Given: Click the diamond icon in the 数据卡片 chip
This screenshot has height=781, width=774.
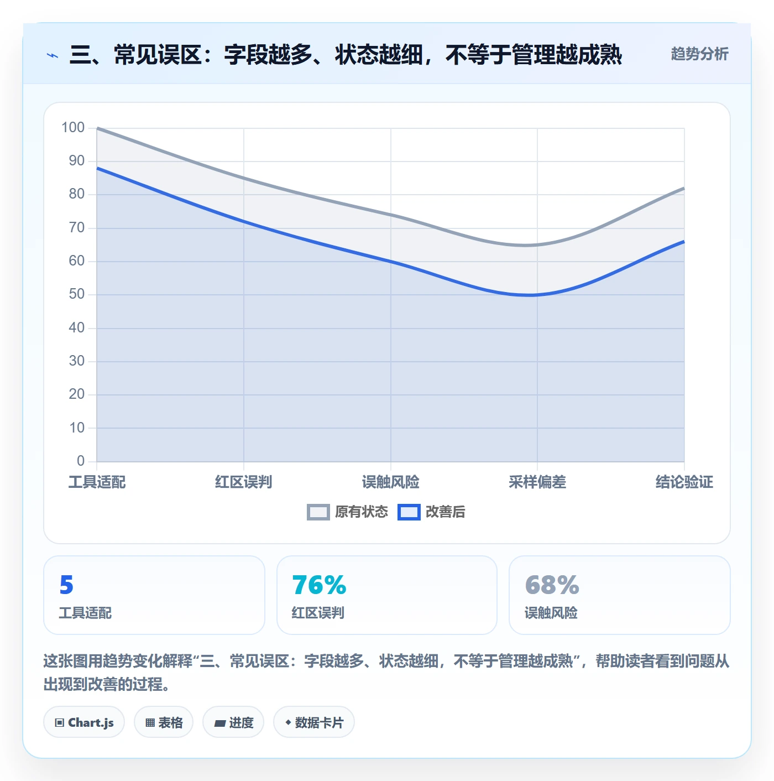Looking at the screenshot, I should pos(288,722).
